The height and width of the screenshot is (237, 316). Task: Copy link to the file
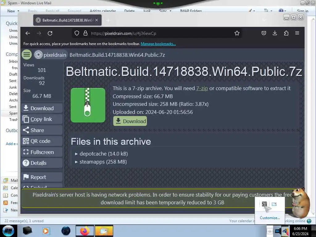click(42, 119)
